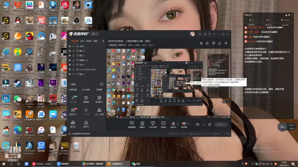
Task: Open the data assistant tool at end of top row
Action: (x=99, y=99)
